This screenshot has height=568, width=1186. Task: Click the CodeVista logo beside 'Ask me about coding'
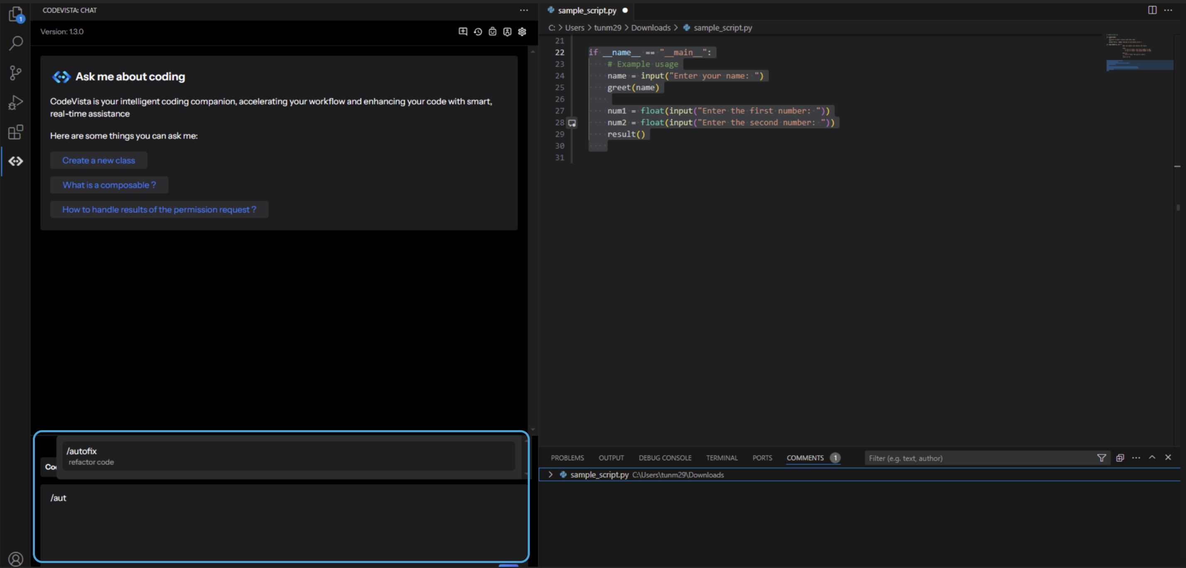pyautogui.click(x=61, y=77)
